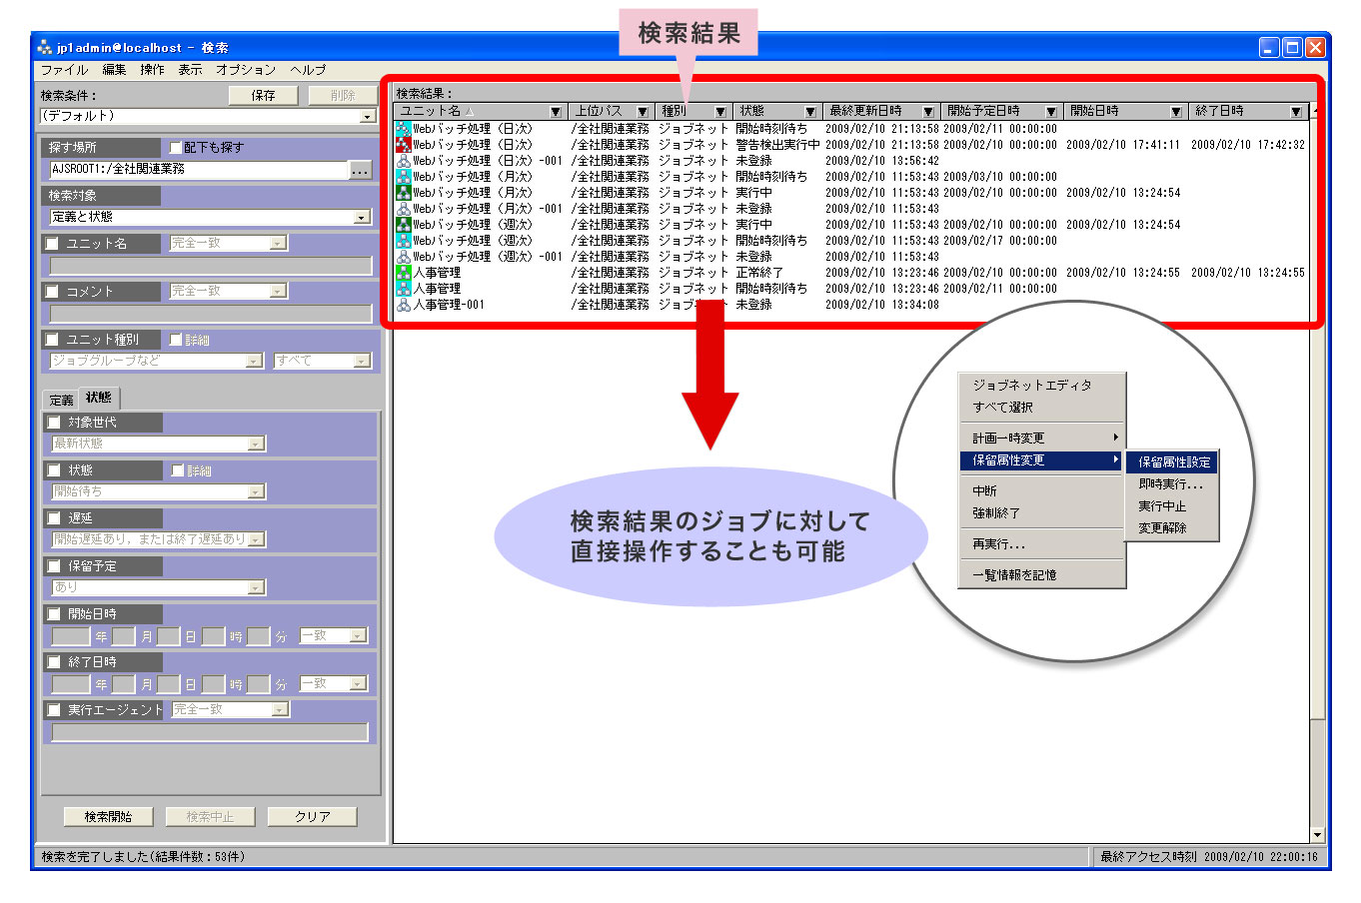1361x903 pixels.
Task: Switch to the 定義 tab
Action: [x=61, y=400]
